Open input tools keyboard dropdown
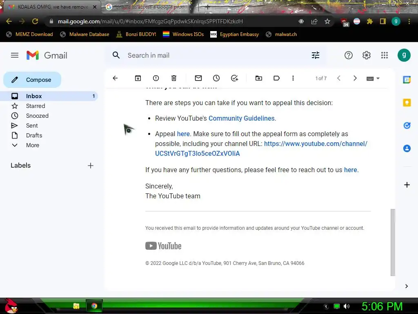Image resolution: width=418 pixels, height=314 pixels. click(373, 78)
